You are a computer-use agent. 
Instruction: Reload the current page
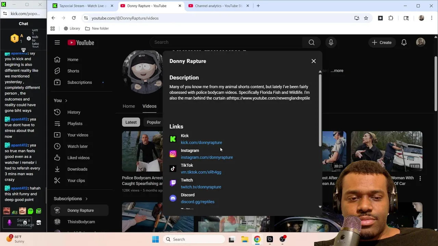tap(74, 18)
